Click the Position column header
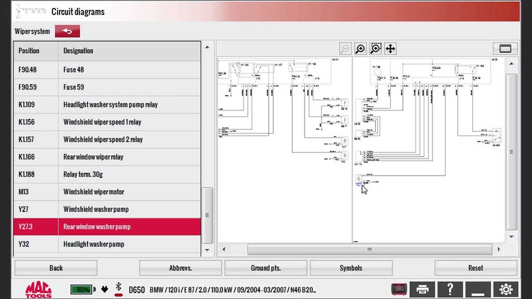Viewport: 532px width, 299px height. click(x=36, y=51)
